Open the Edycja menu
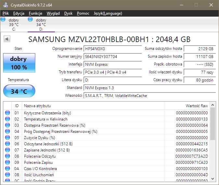 (19, 13)
